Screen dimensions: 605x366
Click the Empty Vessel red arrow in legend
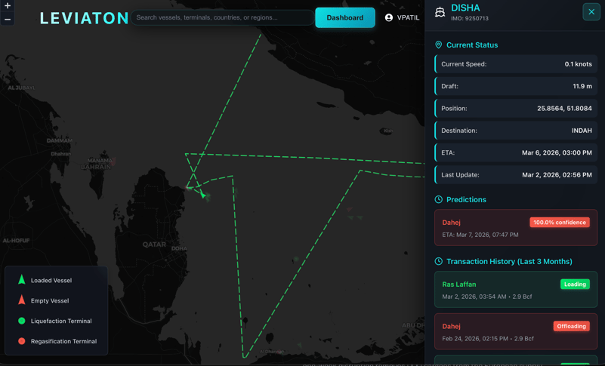[x=22, y=300]
